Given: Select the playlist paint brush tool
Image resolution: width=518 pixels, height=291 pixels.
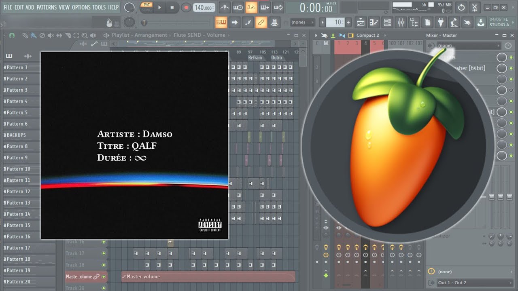Looking at the screenshot, I should pyautogui.click(x=33, y=36).
